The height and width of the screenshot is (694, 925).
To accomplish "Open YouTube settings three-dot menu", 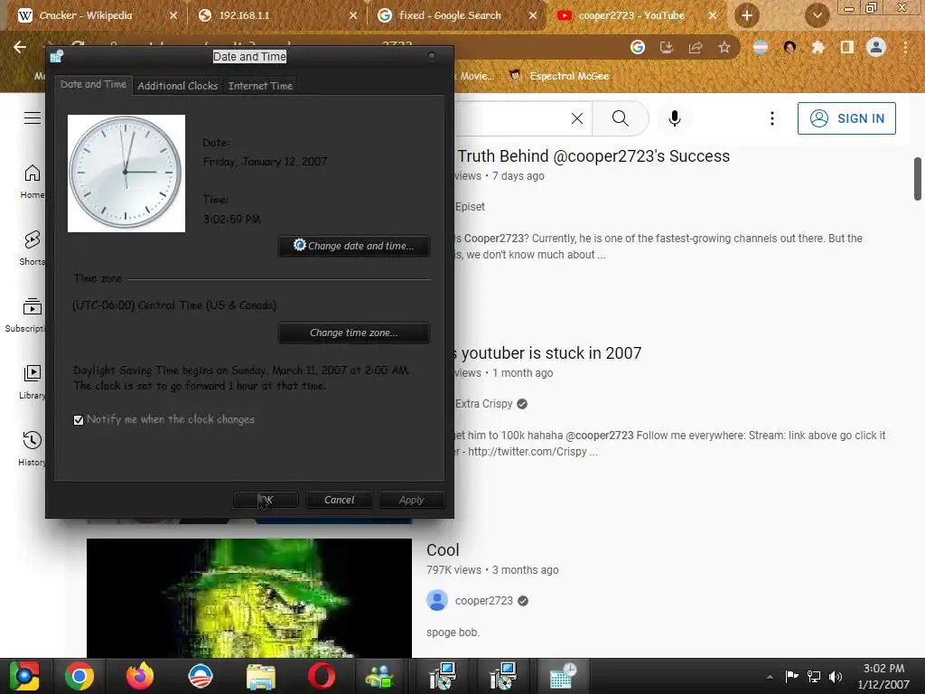I will pyautogui.click(x=771, y=118).
